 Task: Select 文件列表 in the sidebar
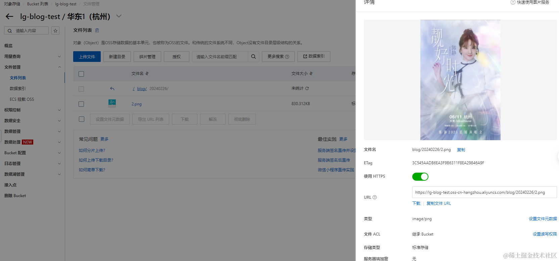18,78
